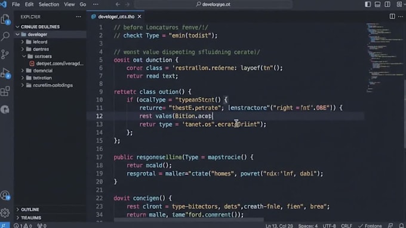The image size is (406, 228).
Task: Open the Accounts icon in activity bar
Action: tap(5, 195)
